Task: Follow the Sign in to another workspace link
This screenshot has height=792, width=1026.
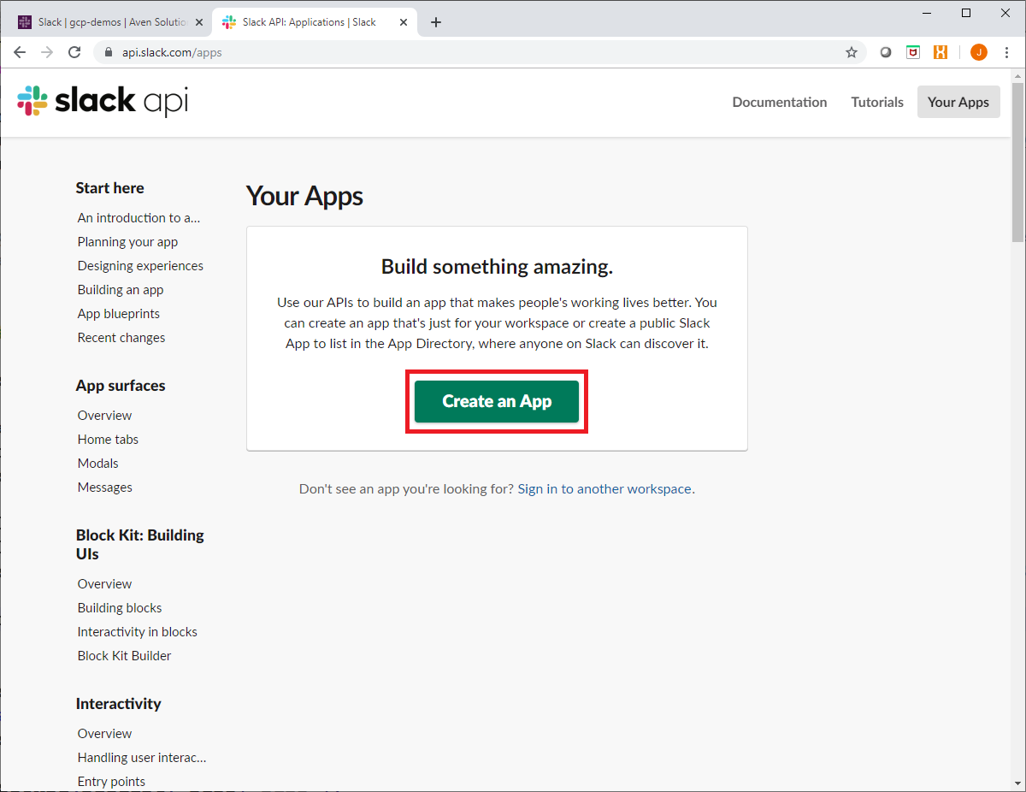Action: coord(604,489)
